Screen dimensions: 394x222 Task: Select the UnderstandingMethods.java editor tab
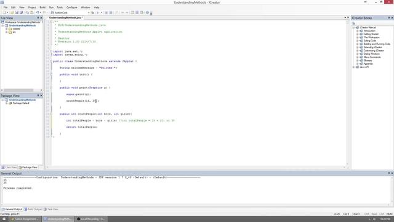[x=66, y=18]
